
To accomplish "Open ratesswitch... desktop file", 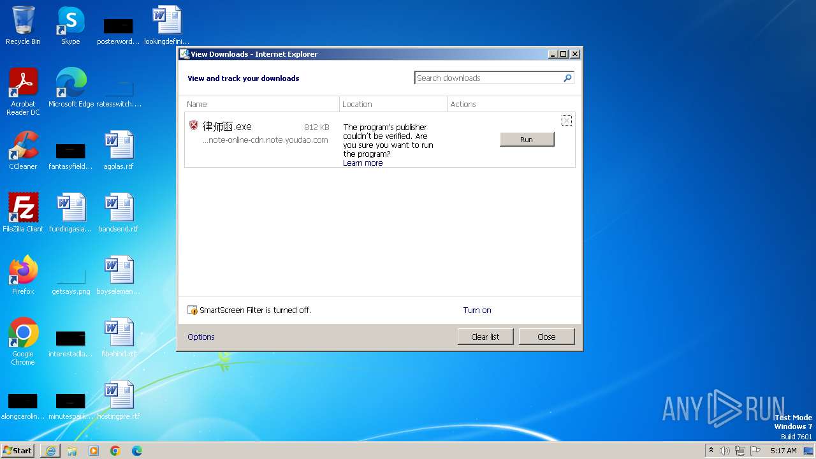I will click(119, 94).
